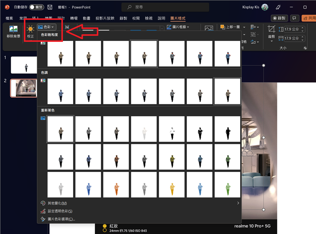Click the Set Transparent Color pen icon
Viewport: 316px width, 234px height.
click(x=43, y=211)
